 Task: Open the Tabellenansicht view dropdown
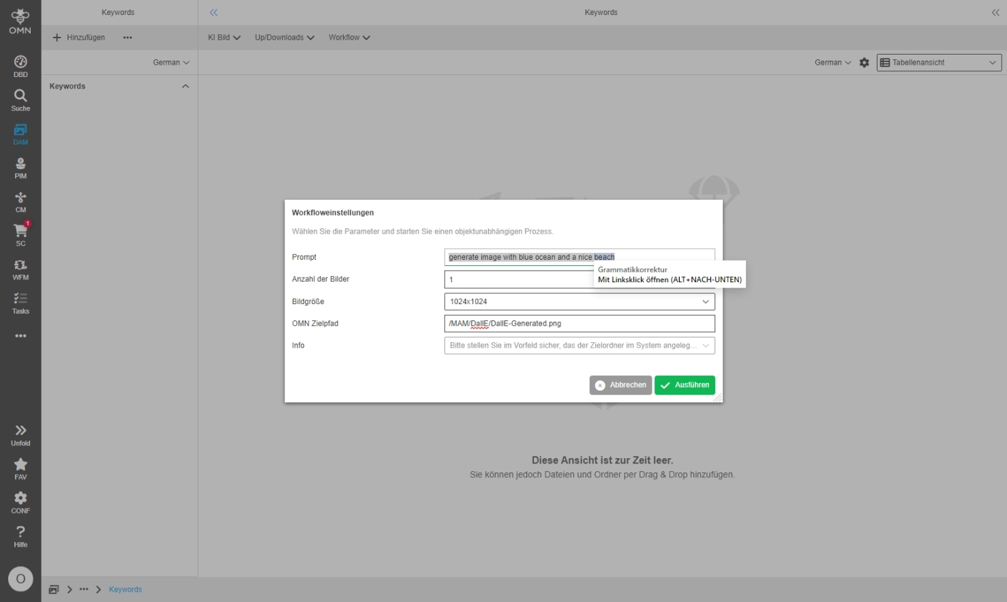[939, 63]
